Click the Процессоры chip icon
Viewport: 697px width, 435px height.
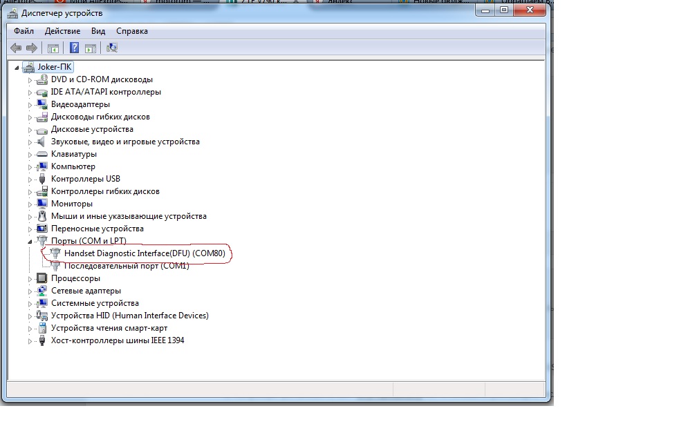(41, 278)
